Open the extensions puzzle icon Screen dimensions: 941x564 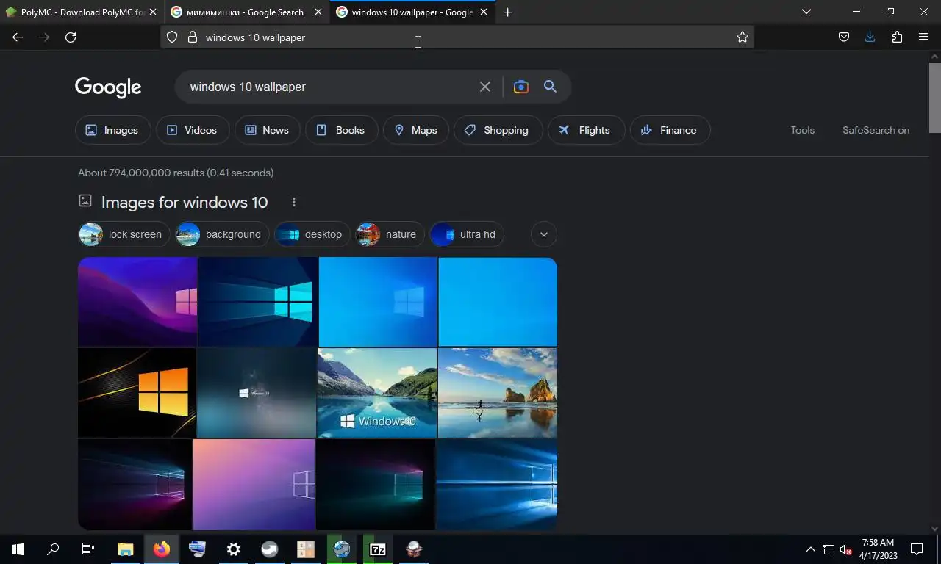click(x=897, y=37)
